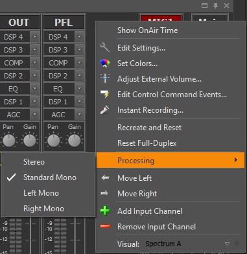The width and height of the screenshot is (247, 254).
Task: Open the PFL AGC dropdown arrow
Action: 80,115
